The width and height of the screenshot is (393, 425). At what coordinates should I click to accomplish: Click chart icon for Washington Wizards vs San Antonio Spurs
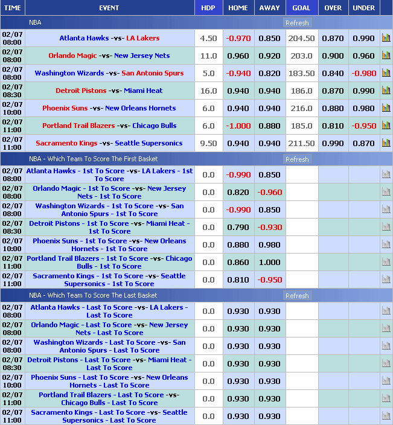tap(386, 72)
